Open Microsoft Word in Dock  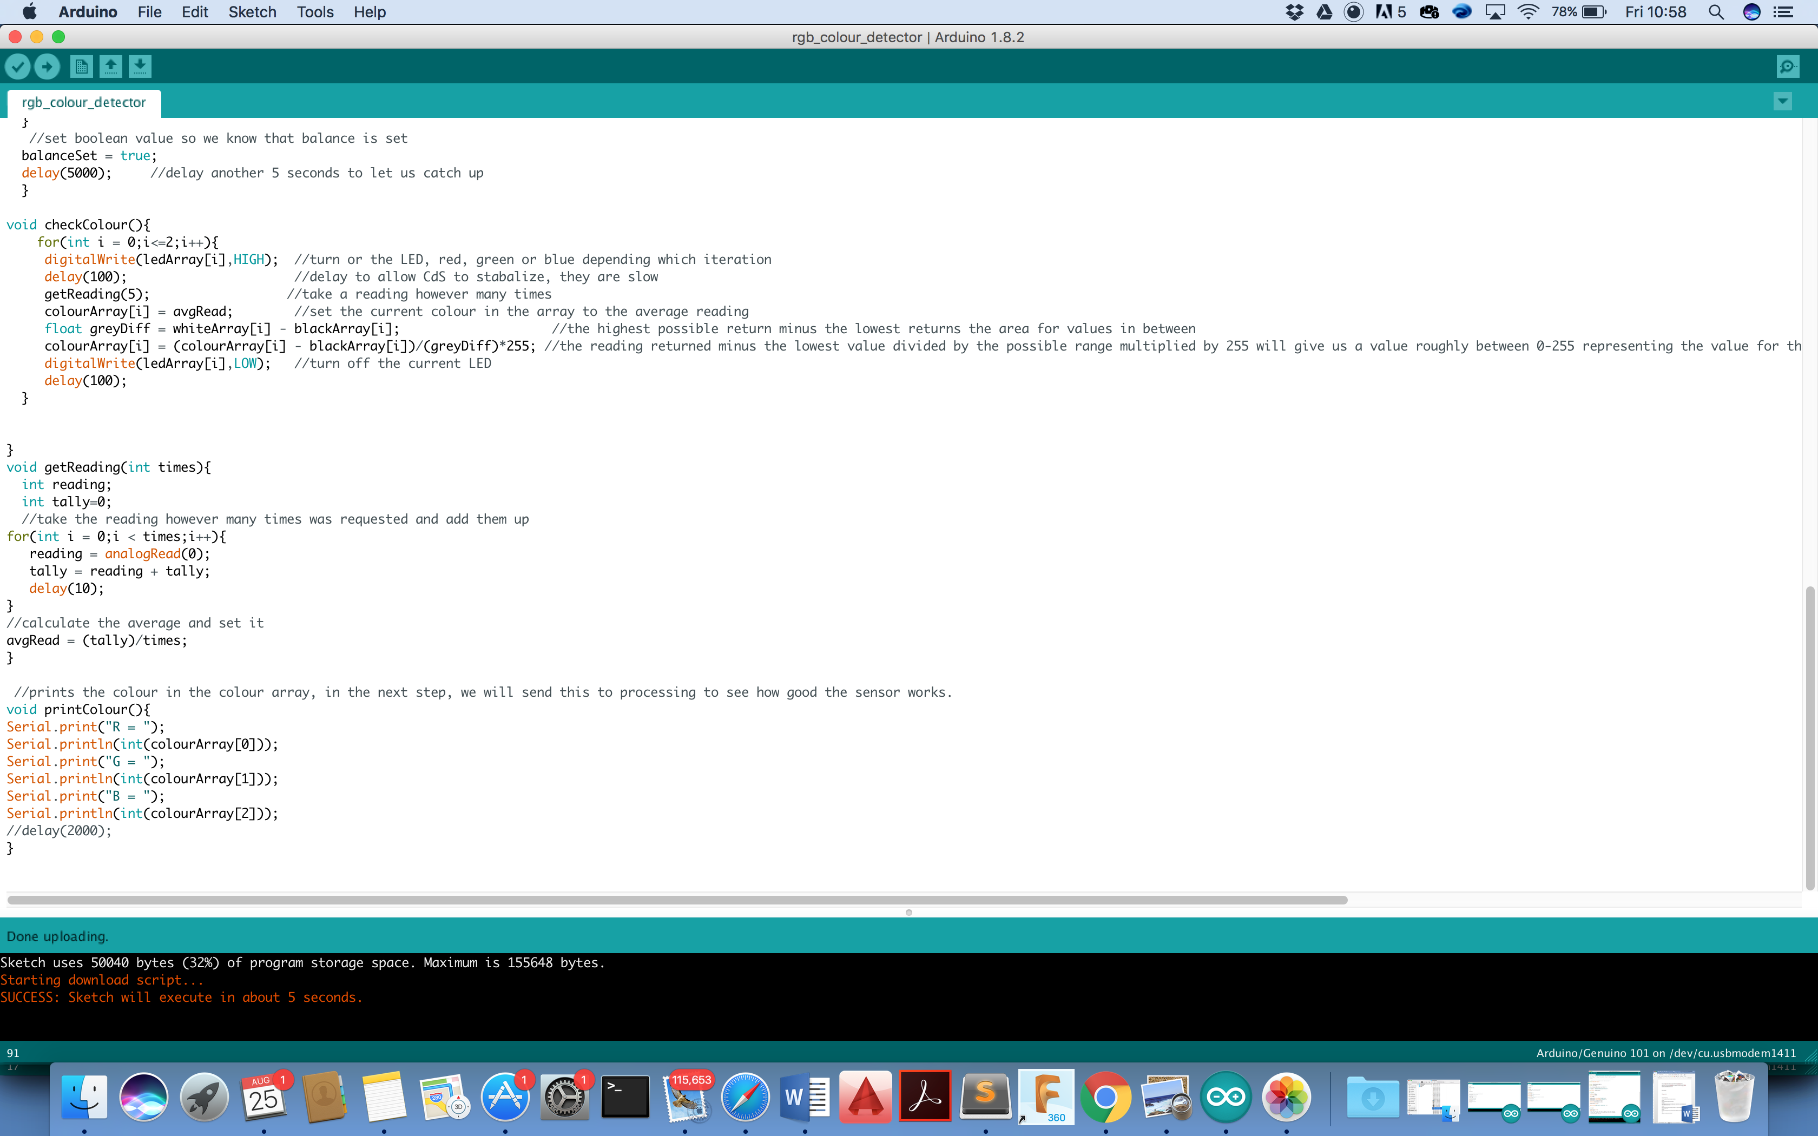[805, 1097]
